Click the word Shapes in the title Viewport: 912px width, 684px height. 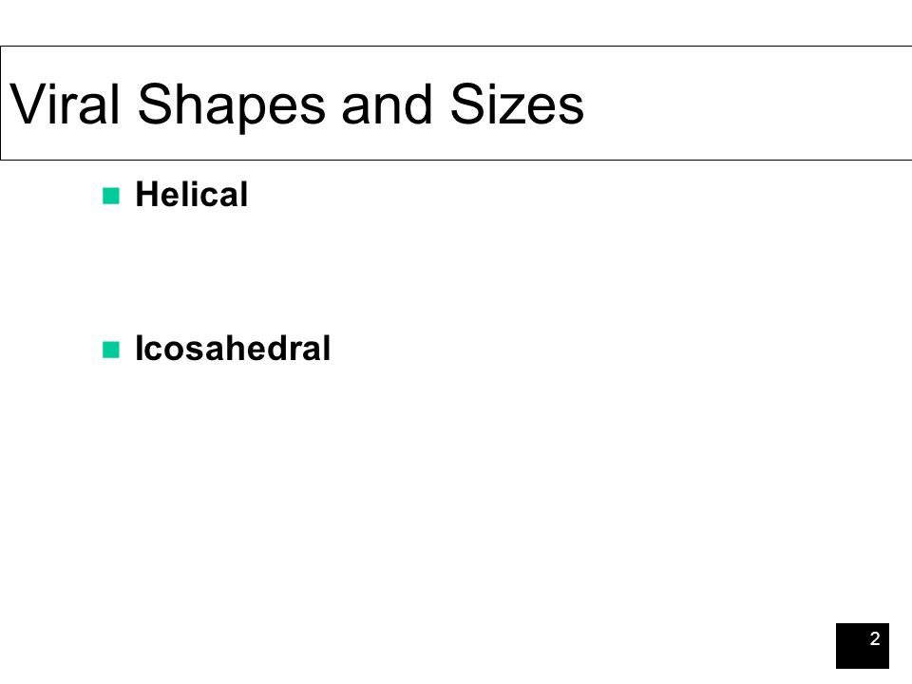231,106
